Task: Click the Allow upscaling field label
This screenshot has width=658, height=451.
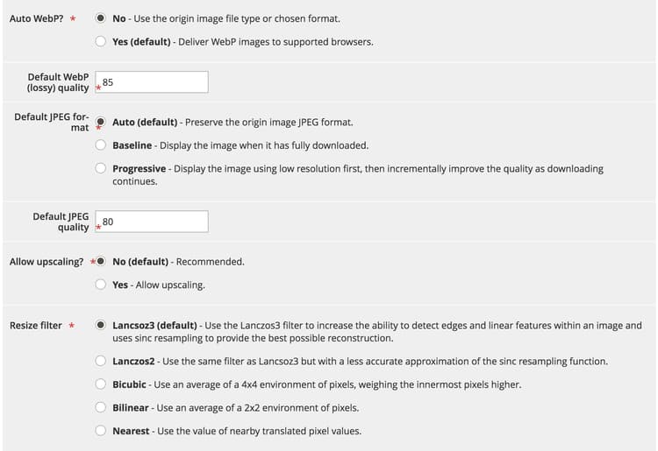Action: pyautogui.click(x=46, y=262)
